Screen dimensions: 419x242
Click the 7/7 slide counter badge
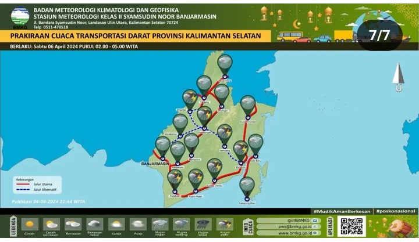[379, 35]
